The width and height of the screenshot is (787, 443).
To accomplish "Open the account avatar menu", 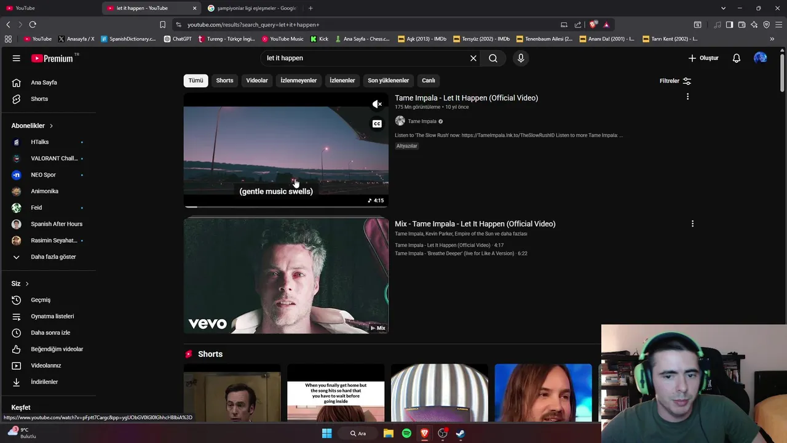I will click(761, 58).
